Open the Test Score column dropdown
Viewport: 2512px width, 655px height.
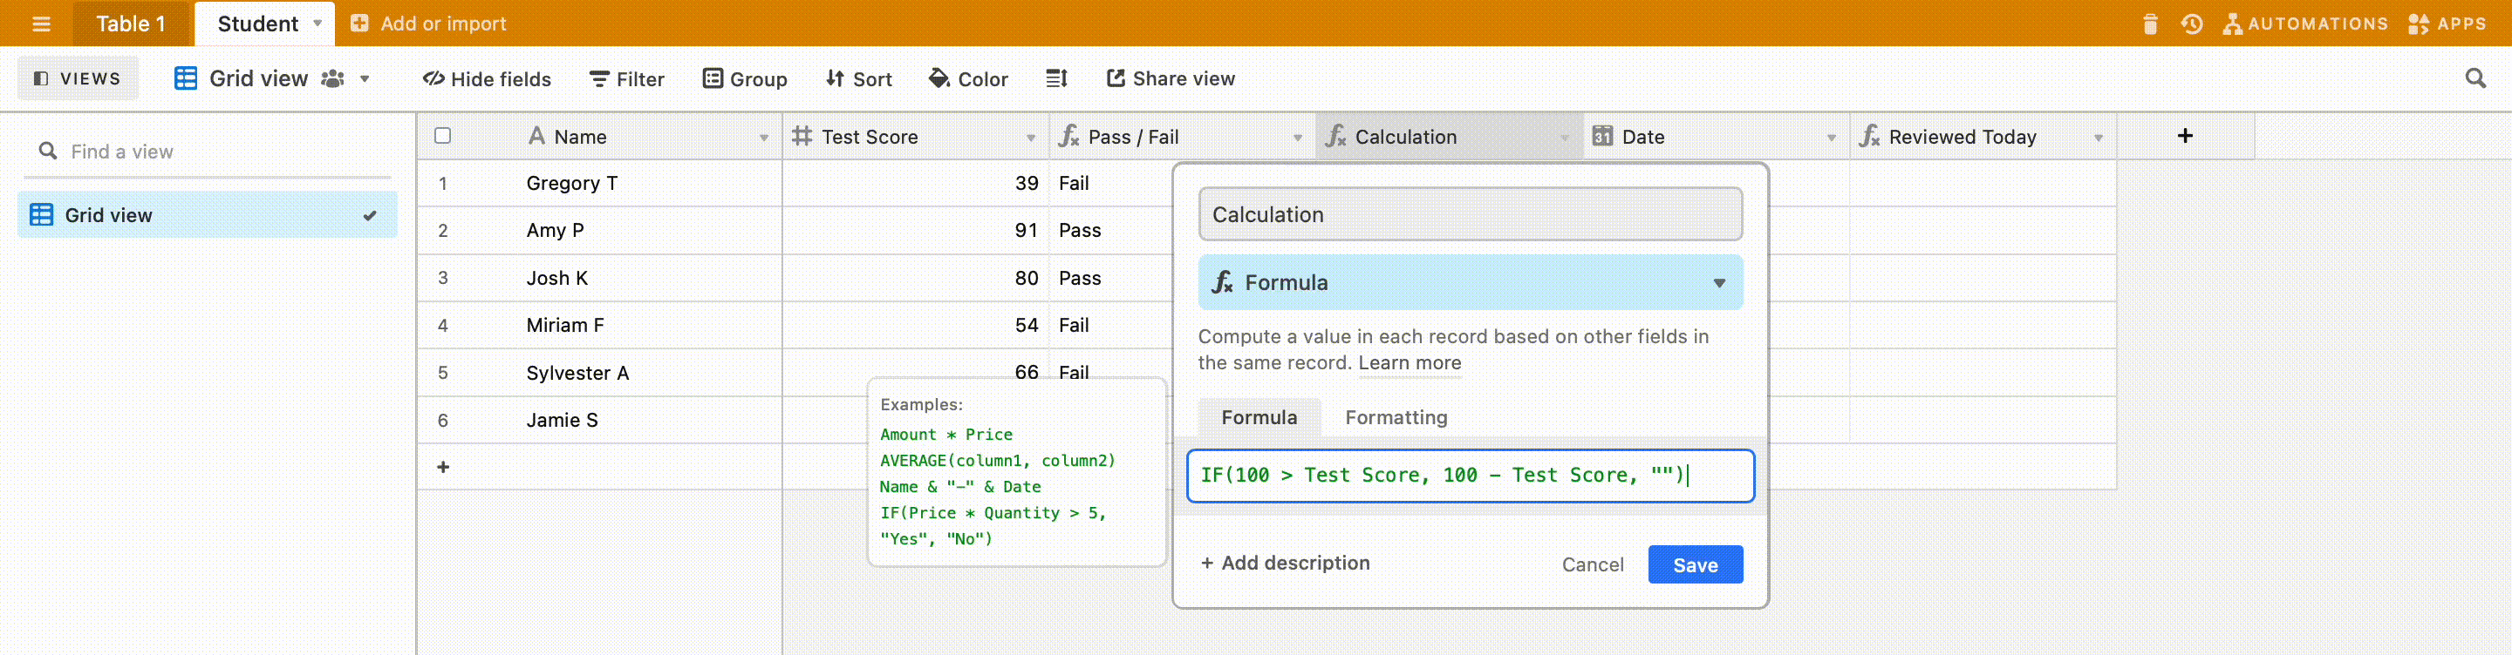click(x=1031, y=138)
